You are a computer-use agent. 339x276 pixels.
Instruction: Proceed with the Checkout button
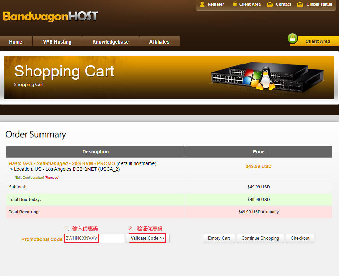300,238
